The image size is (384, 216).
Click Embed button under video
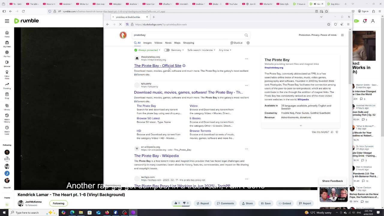coord(285,203)
